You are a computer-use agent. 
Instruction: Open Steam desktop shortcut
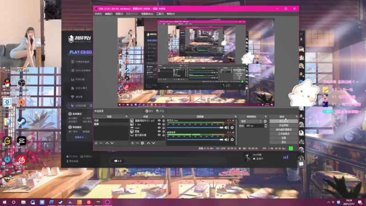tap(22, 123)
